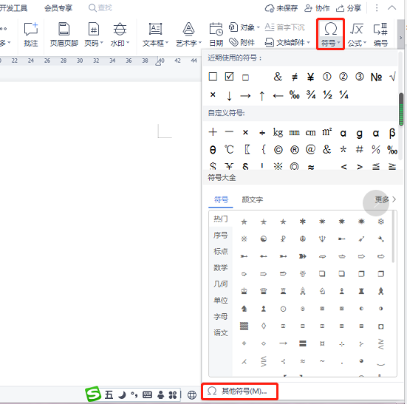Click the 编号 numbering icon
The height and width of the screenshot is (404, 407).
[x=380, y=35]
